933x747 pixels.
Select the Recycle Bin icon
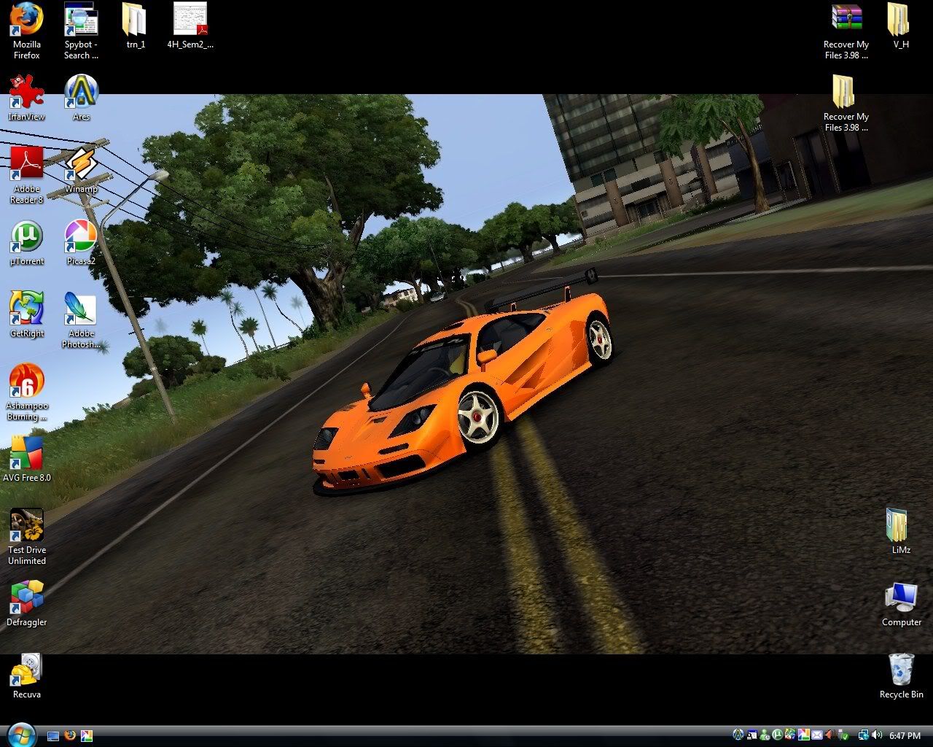click(902, 676)
